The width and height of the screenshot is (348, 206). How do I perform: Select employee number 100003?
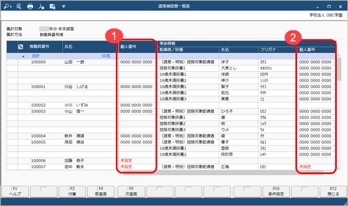pos(38,111)
